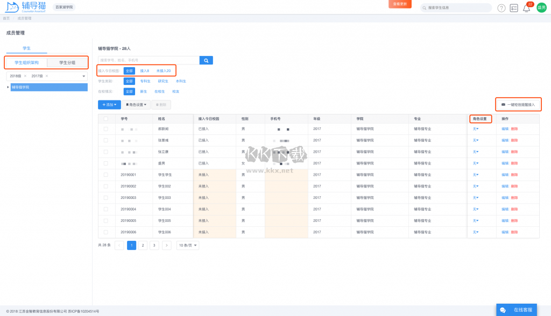The height and width of the screenshot is (316, 551).
Task: Filter student type 本科生
Action: click(181, 81)
